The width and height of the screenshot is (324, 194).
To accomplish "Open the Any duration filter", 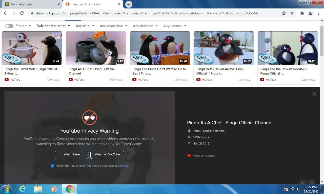I will [x=145, y=26].
